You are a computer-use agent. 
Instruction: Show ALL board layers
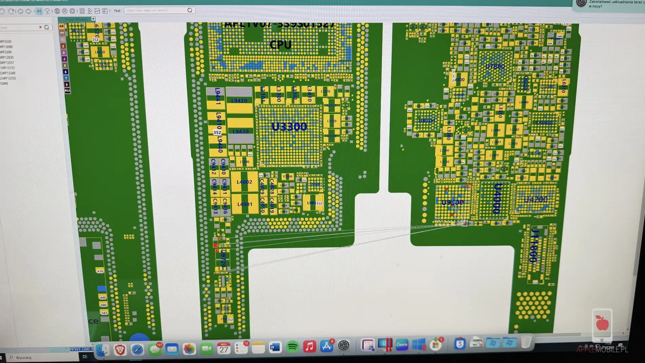click(x=68, y=90)
